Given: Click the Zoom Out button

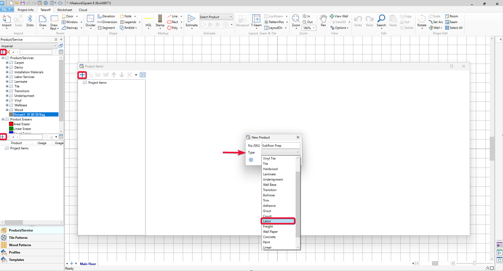Looking at the screenshot, I should [x=308, y=22].
